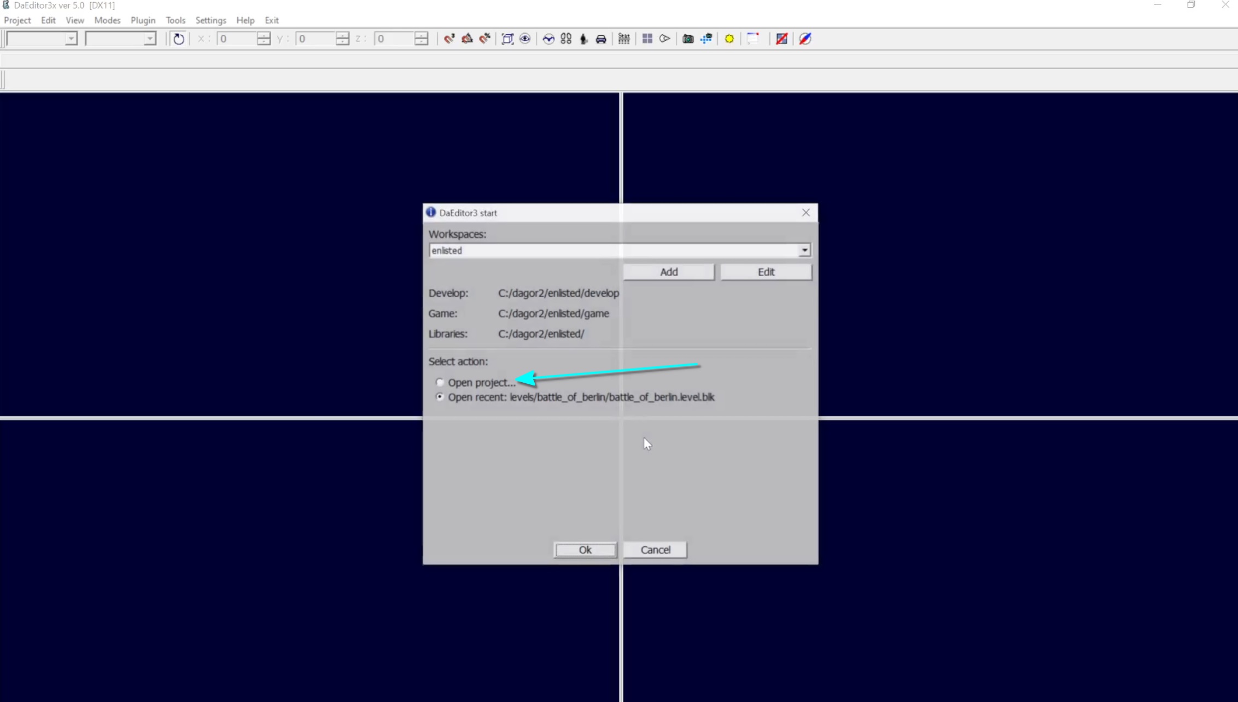Viewport: 1238px width, 702px height.
Task: Click the car vehicle camera icon
Action: click(x=601, y=39)
